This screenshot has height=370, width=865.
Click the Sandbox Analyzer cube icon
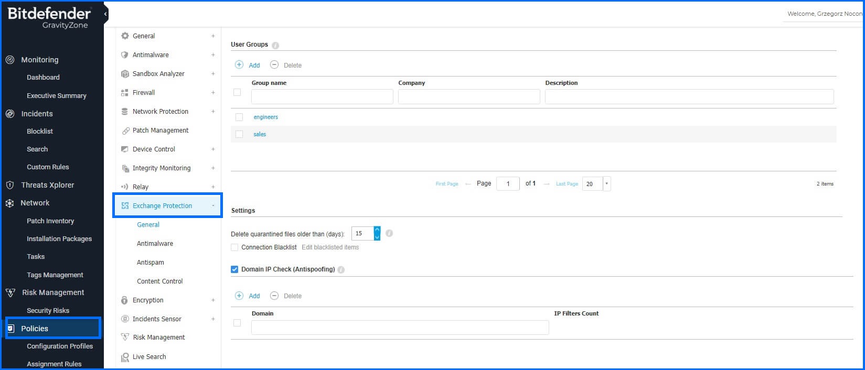point(125,74)
